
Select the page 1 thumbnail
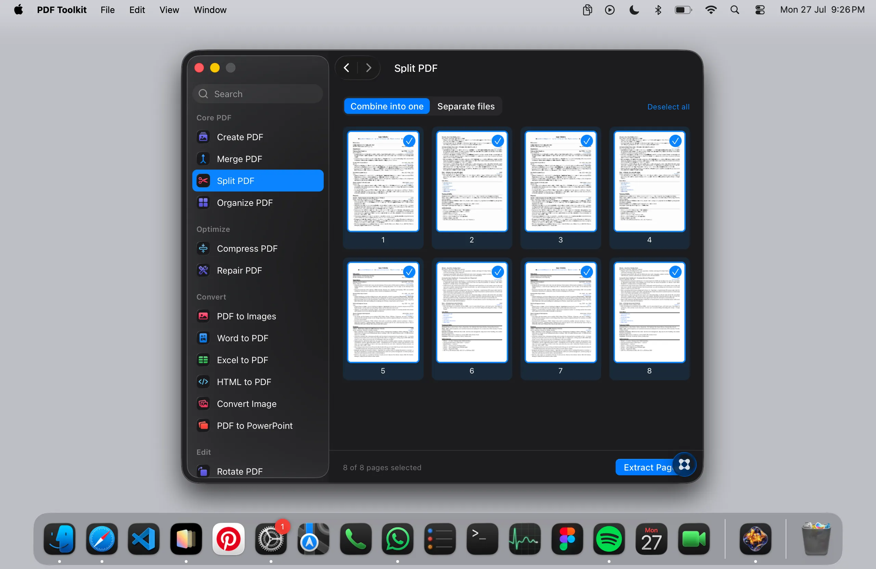click(x=383, y=181)
